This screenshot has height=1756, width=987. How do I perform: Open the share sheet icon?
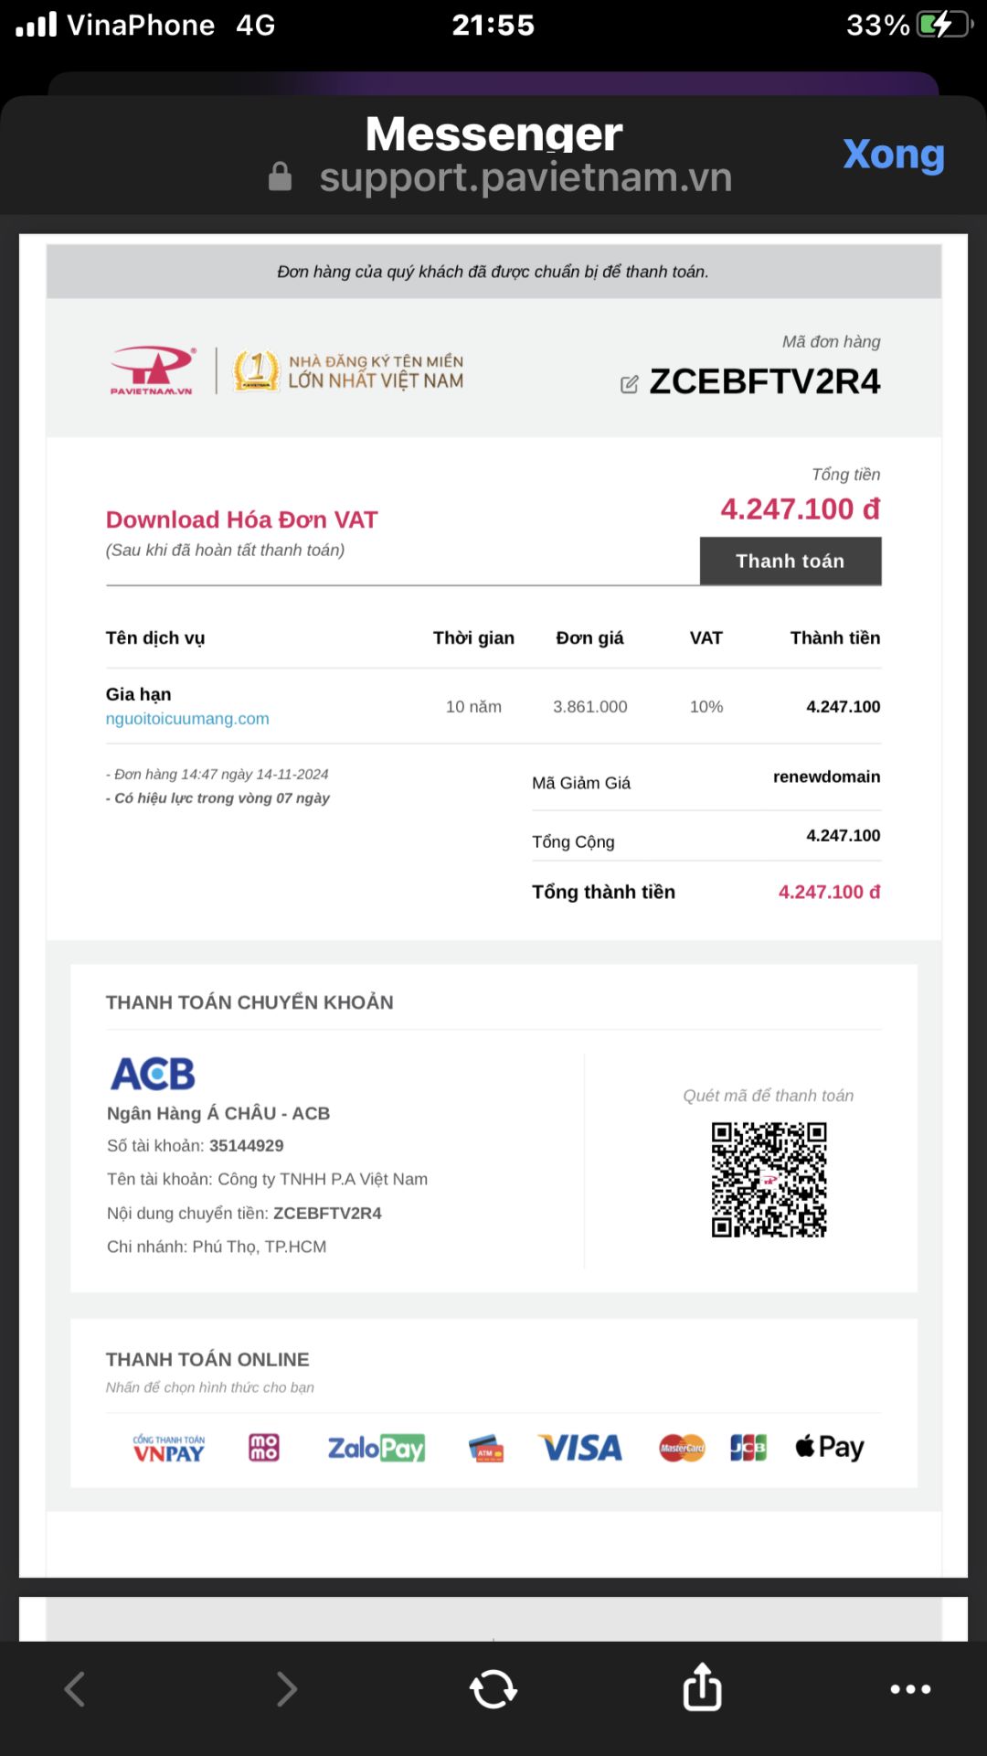(702, 1687)
